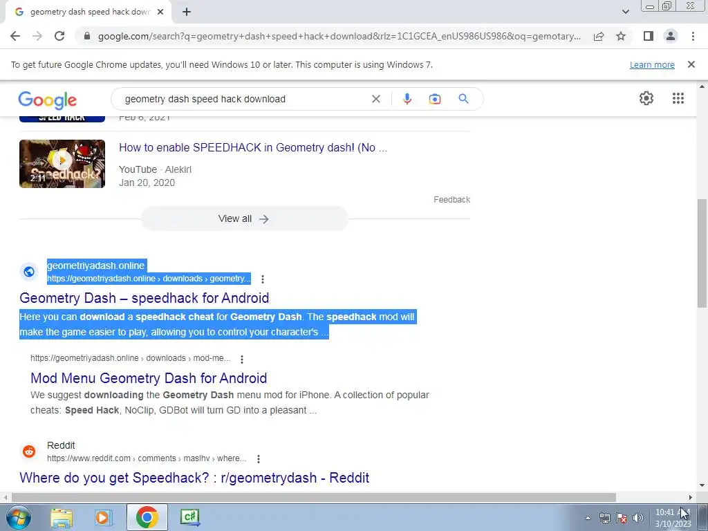Open Action Center flag icon
708x531 pixels.
click(x=622, y=518)
